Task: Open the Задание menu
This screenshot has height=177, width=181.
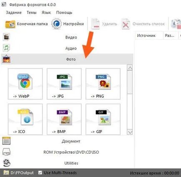Action: [14, 13]
